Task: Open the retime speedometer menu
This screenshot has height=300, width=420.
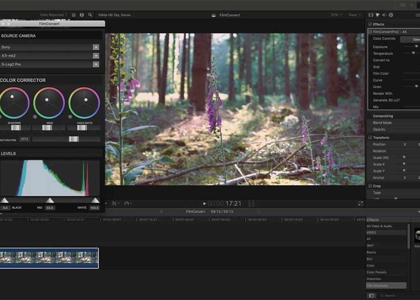Action: (x=128, y=203)
